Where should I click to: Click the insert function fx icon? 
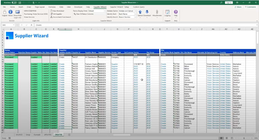[31, 25]
